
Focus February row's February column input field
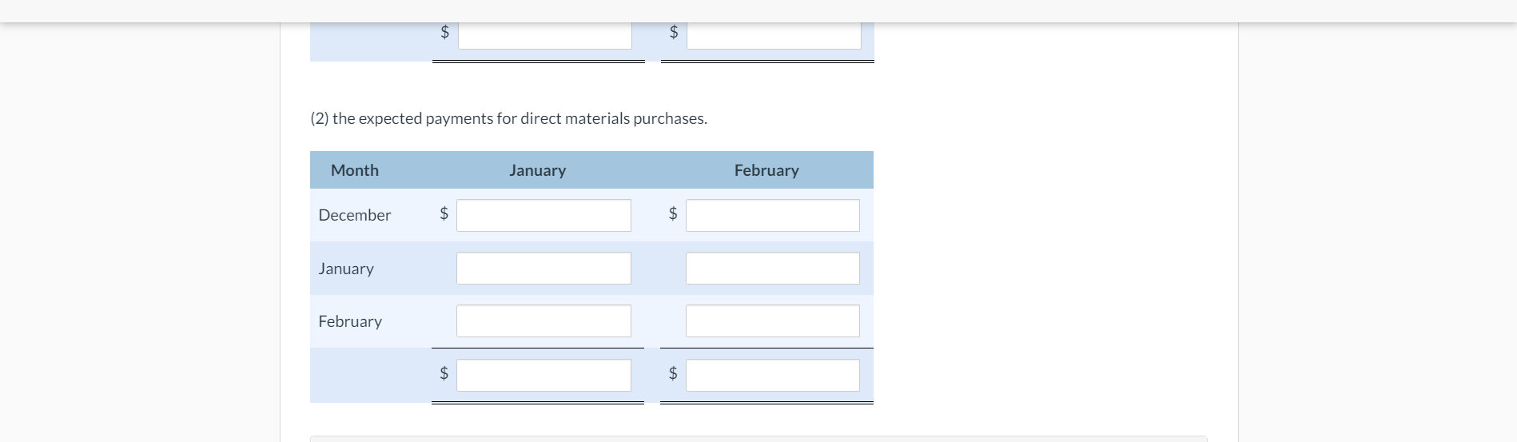772,321
